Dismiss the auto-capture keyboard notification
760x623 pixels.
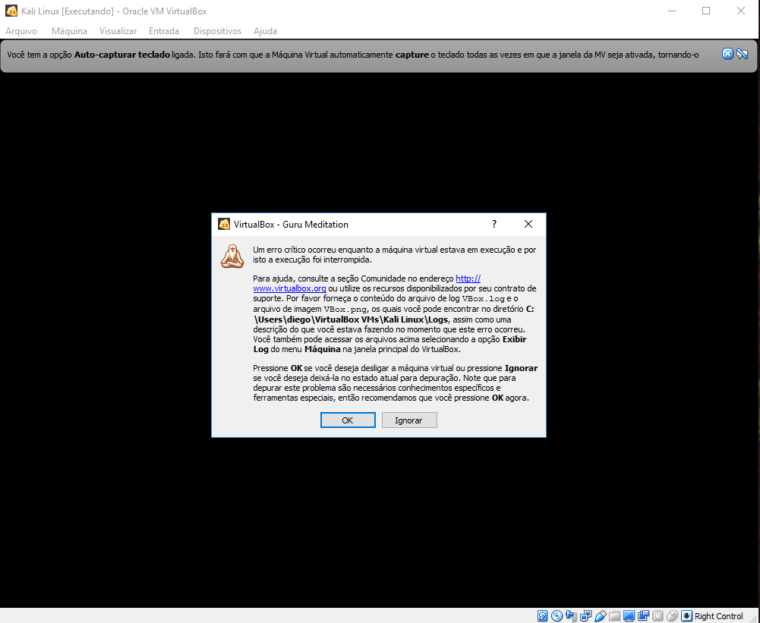727,54
